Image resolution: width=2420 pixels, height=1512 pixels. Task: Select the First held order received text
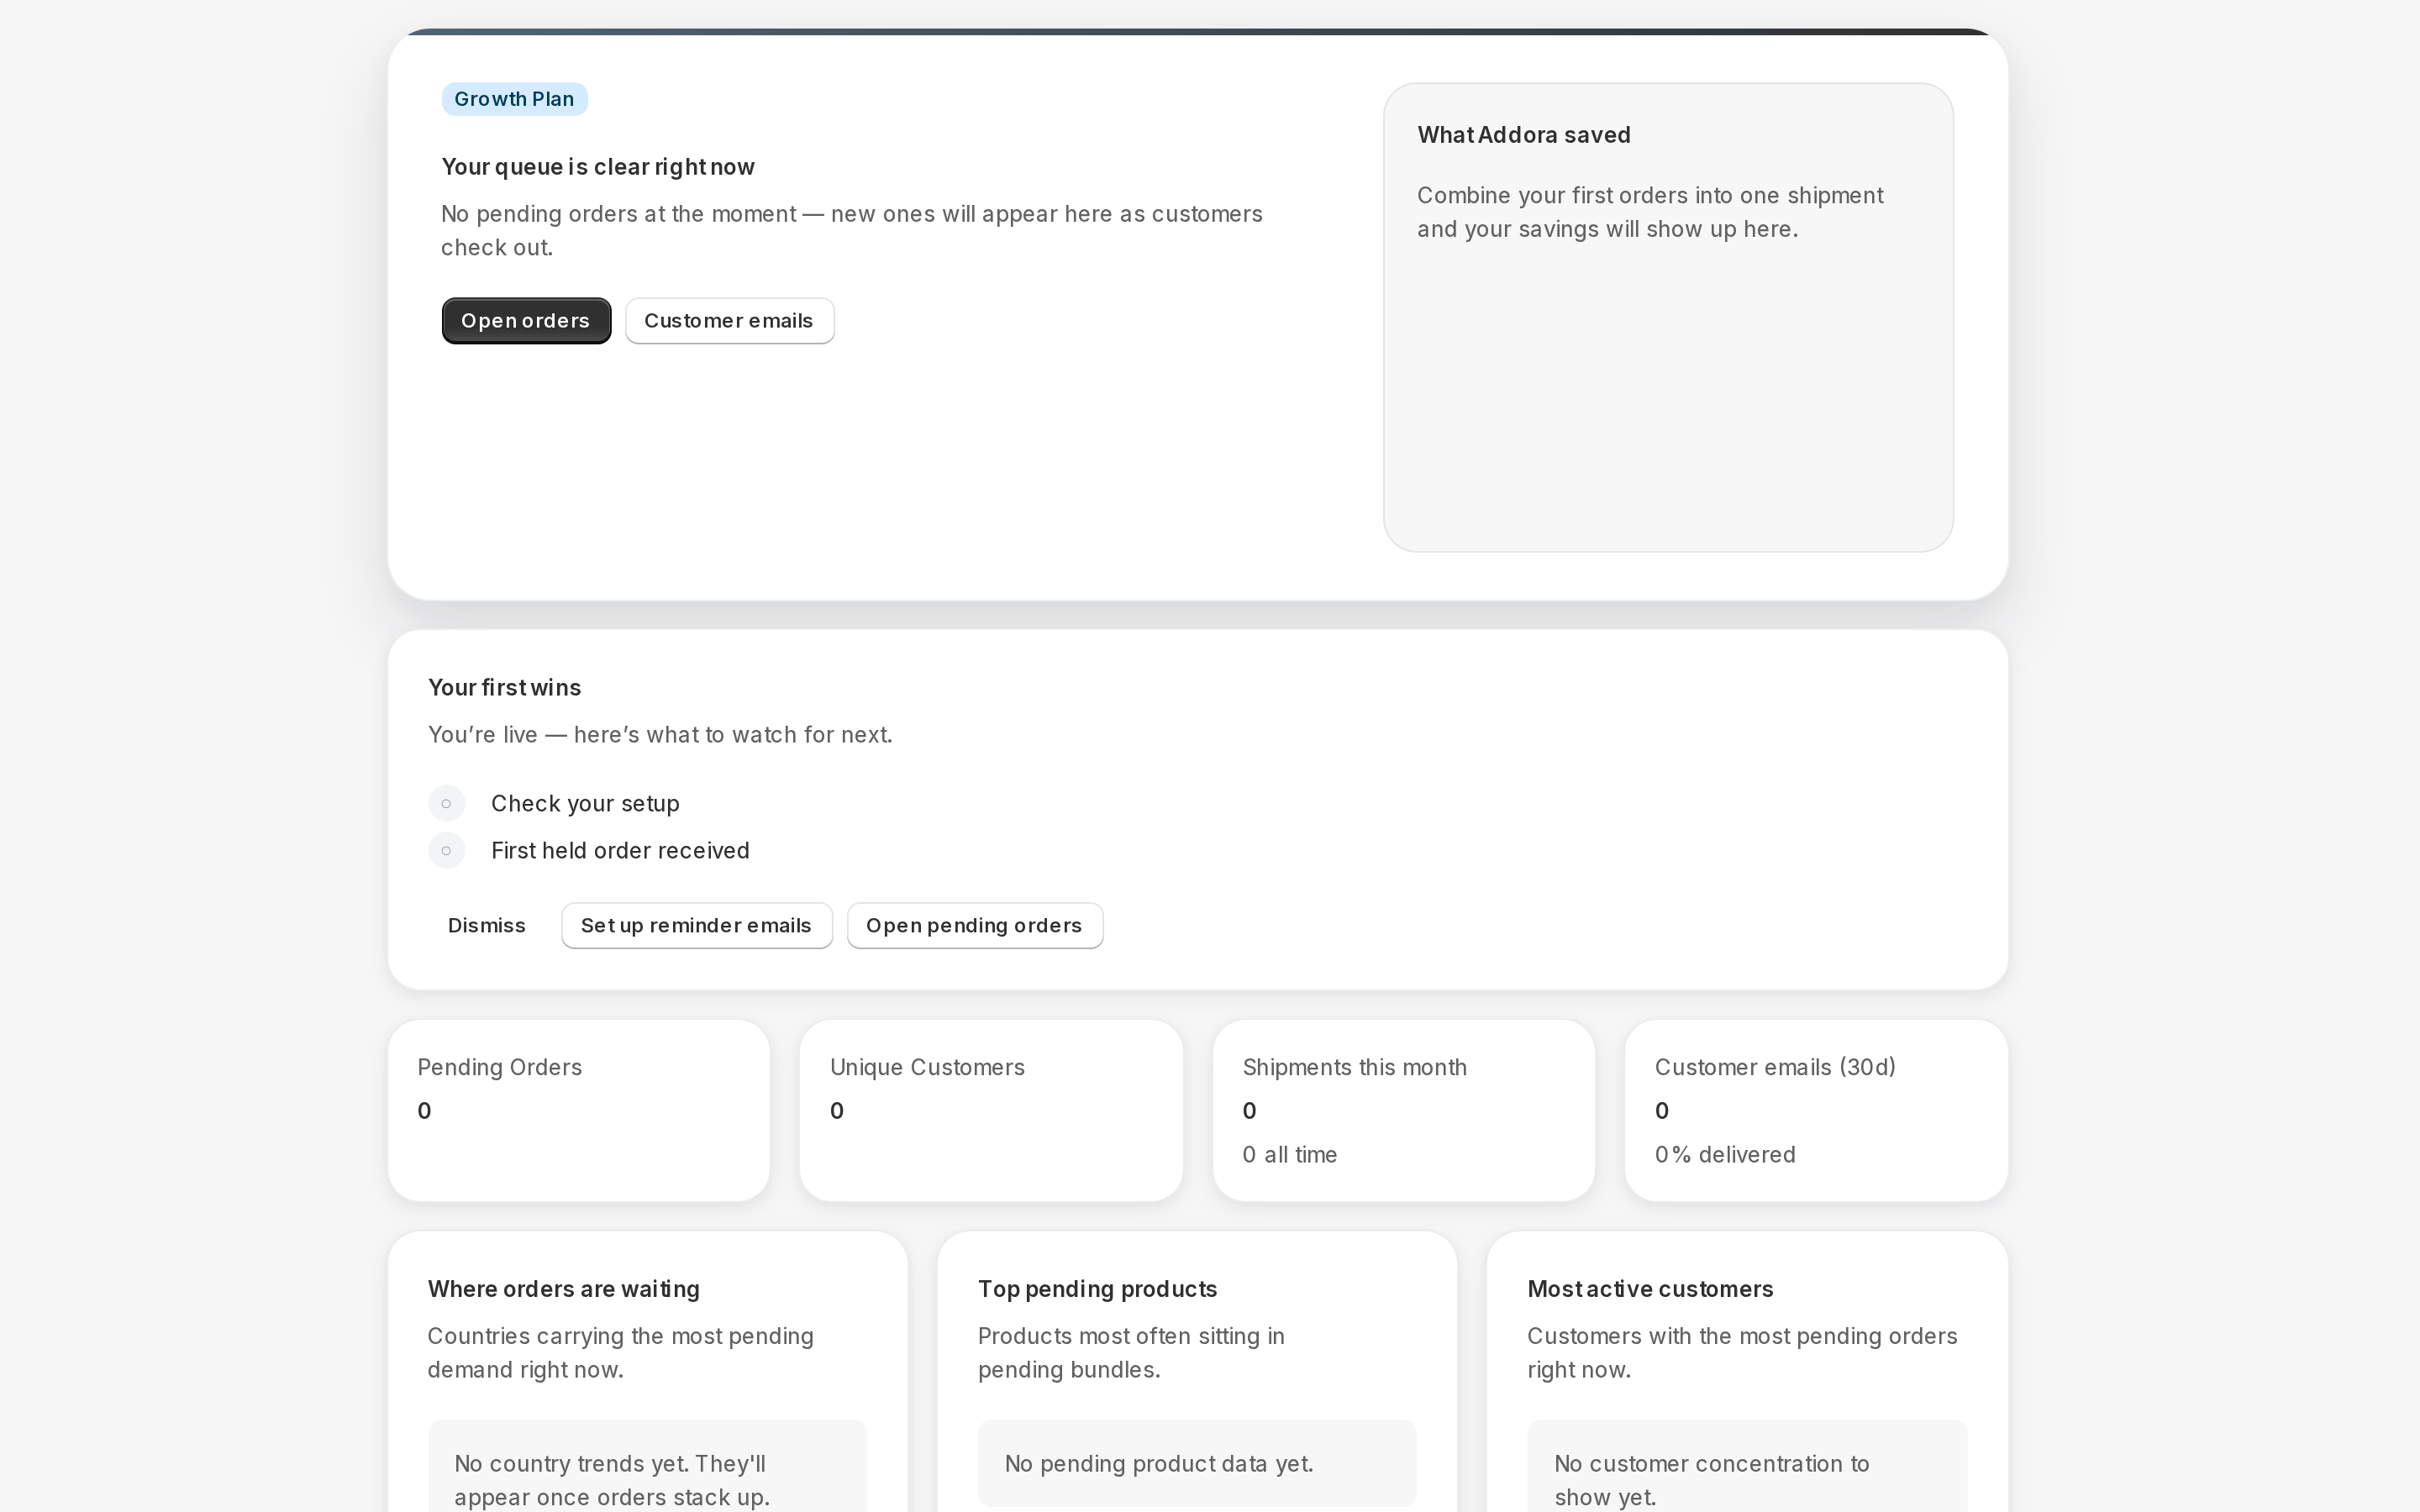[620, 851]
